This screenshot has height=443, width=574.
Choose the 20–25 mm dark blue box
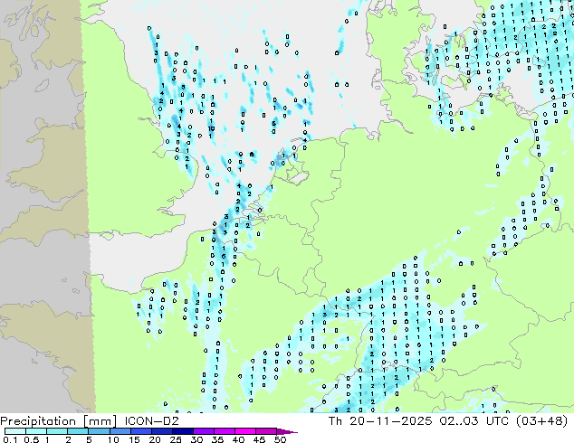(161, 431)
